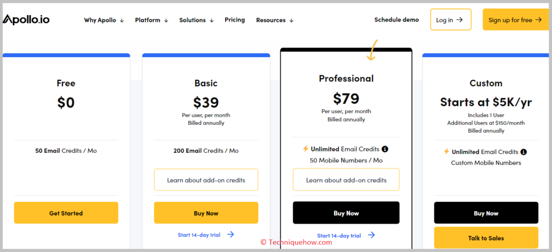This screenshot has height=252, width=552.
Task: Expand the Platform dropdown menu
Action: point(151,20)
